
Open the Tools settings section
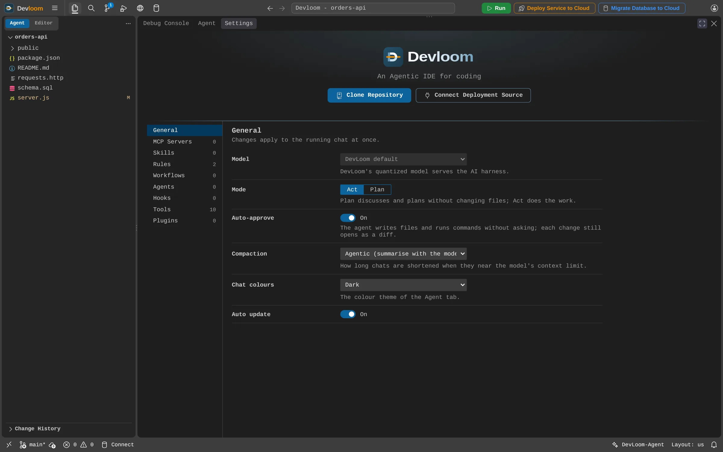click(x=184, y=209)
